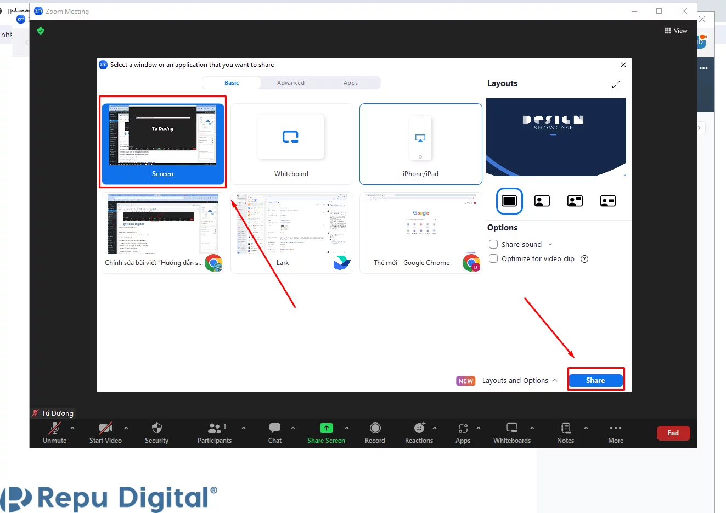Select the Screen share thumbnail
Image resolution: width=726 pixels, height=513 pixels.
tap(163, 144)
